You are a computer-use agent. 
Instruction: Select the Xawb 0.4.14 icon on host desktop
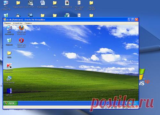click(30, 3)
